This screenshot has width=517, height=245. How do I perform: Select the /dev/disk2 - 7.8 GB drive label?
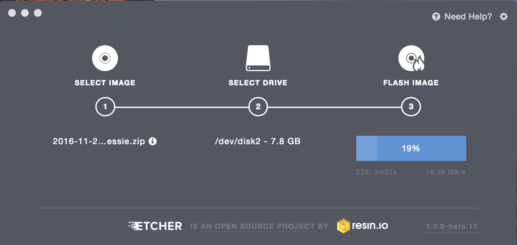(258, 141)
